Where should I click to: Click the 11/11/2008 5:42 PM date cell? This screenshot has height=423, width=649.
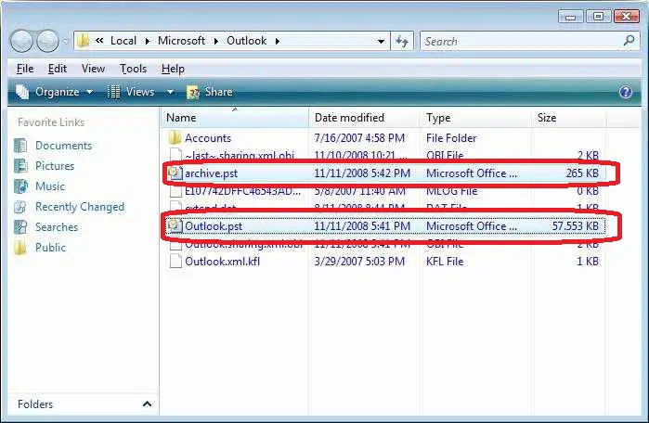362,173
